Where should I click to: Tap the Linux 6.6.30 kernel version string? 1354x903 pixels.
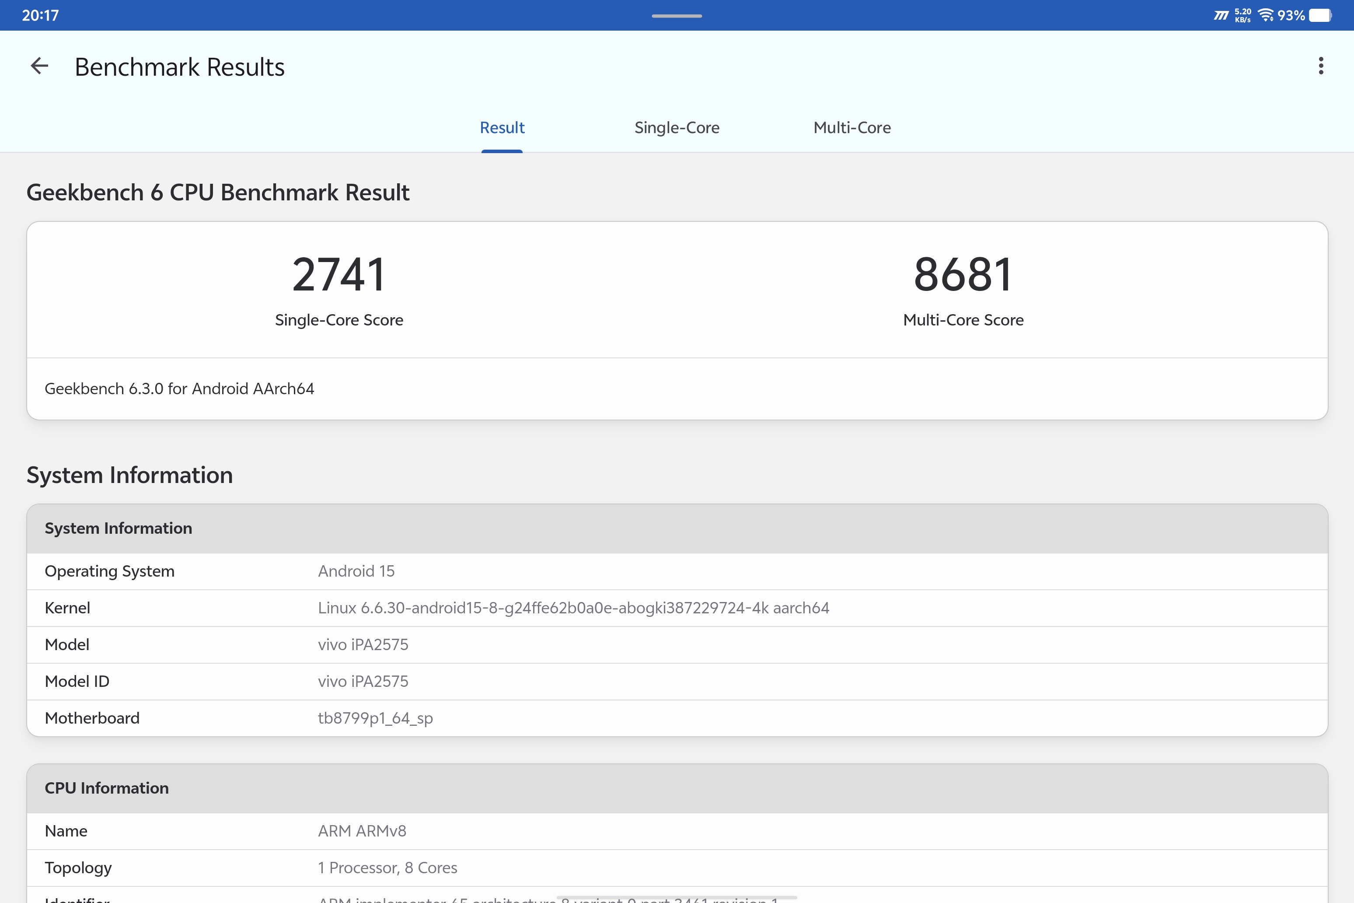tap(573, 608)
